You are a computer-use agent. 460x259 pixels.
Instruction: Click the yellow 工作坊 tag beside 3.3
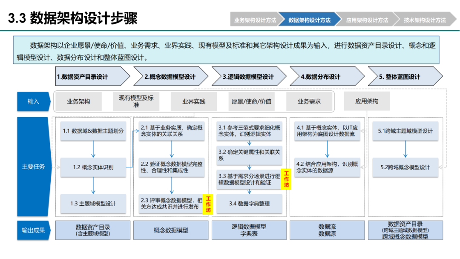286,179
